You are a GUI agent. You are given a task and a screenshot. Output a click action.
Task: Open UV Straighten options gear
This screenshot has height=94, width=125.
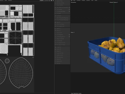click(x=69, y=35)
